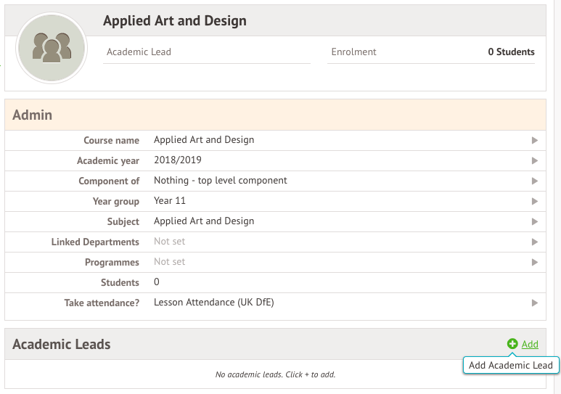Open the Take attendance row arrow
The image size is (561, 394).
pos(534,303)
